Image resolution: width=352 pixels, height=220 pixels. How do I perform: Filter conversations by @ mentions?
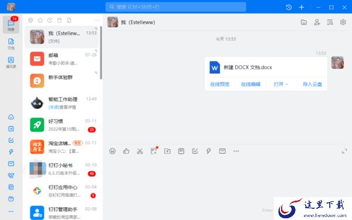[31, 21]
